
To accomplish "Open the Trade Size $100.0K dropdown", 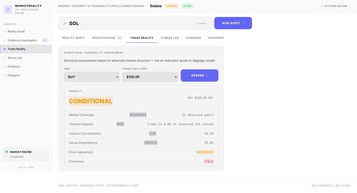I will tap(150, 77).
